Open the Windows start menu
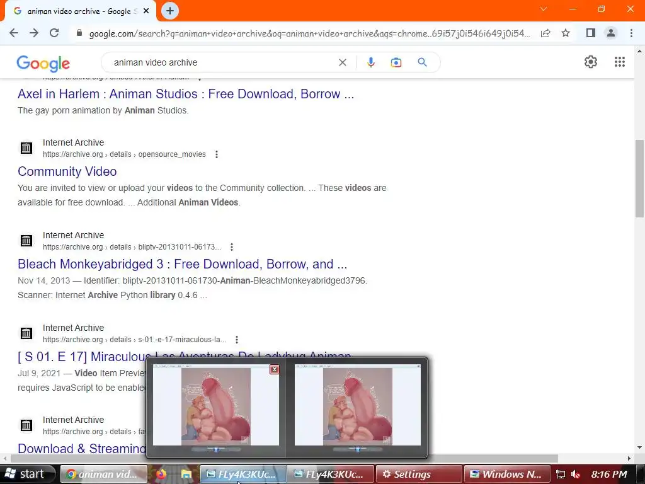The width and height of the screenshot is (645, 484). tap(27, 474)
